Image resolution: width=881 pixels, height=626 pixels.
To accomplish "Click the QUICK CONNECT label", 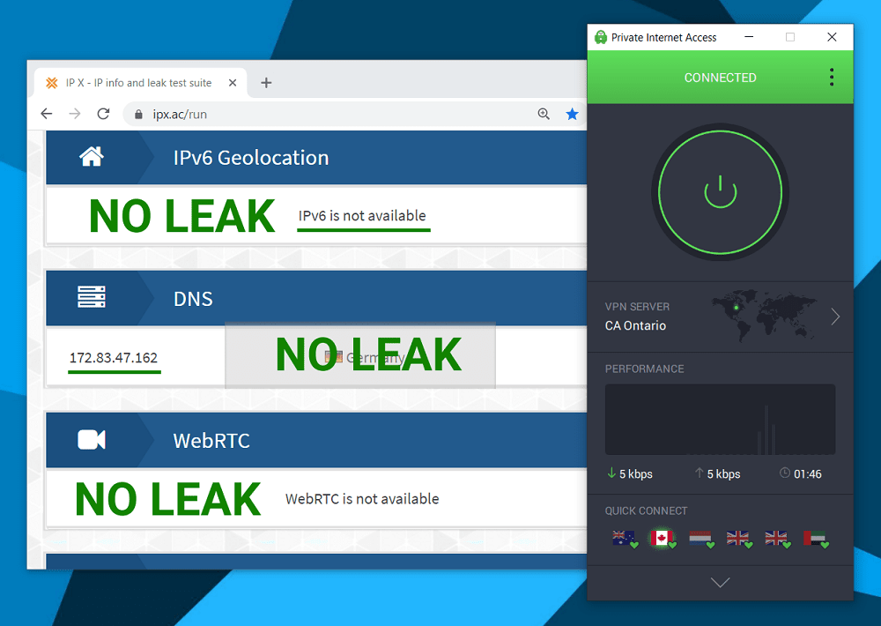I will click(x=646, y=510).
